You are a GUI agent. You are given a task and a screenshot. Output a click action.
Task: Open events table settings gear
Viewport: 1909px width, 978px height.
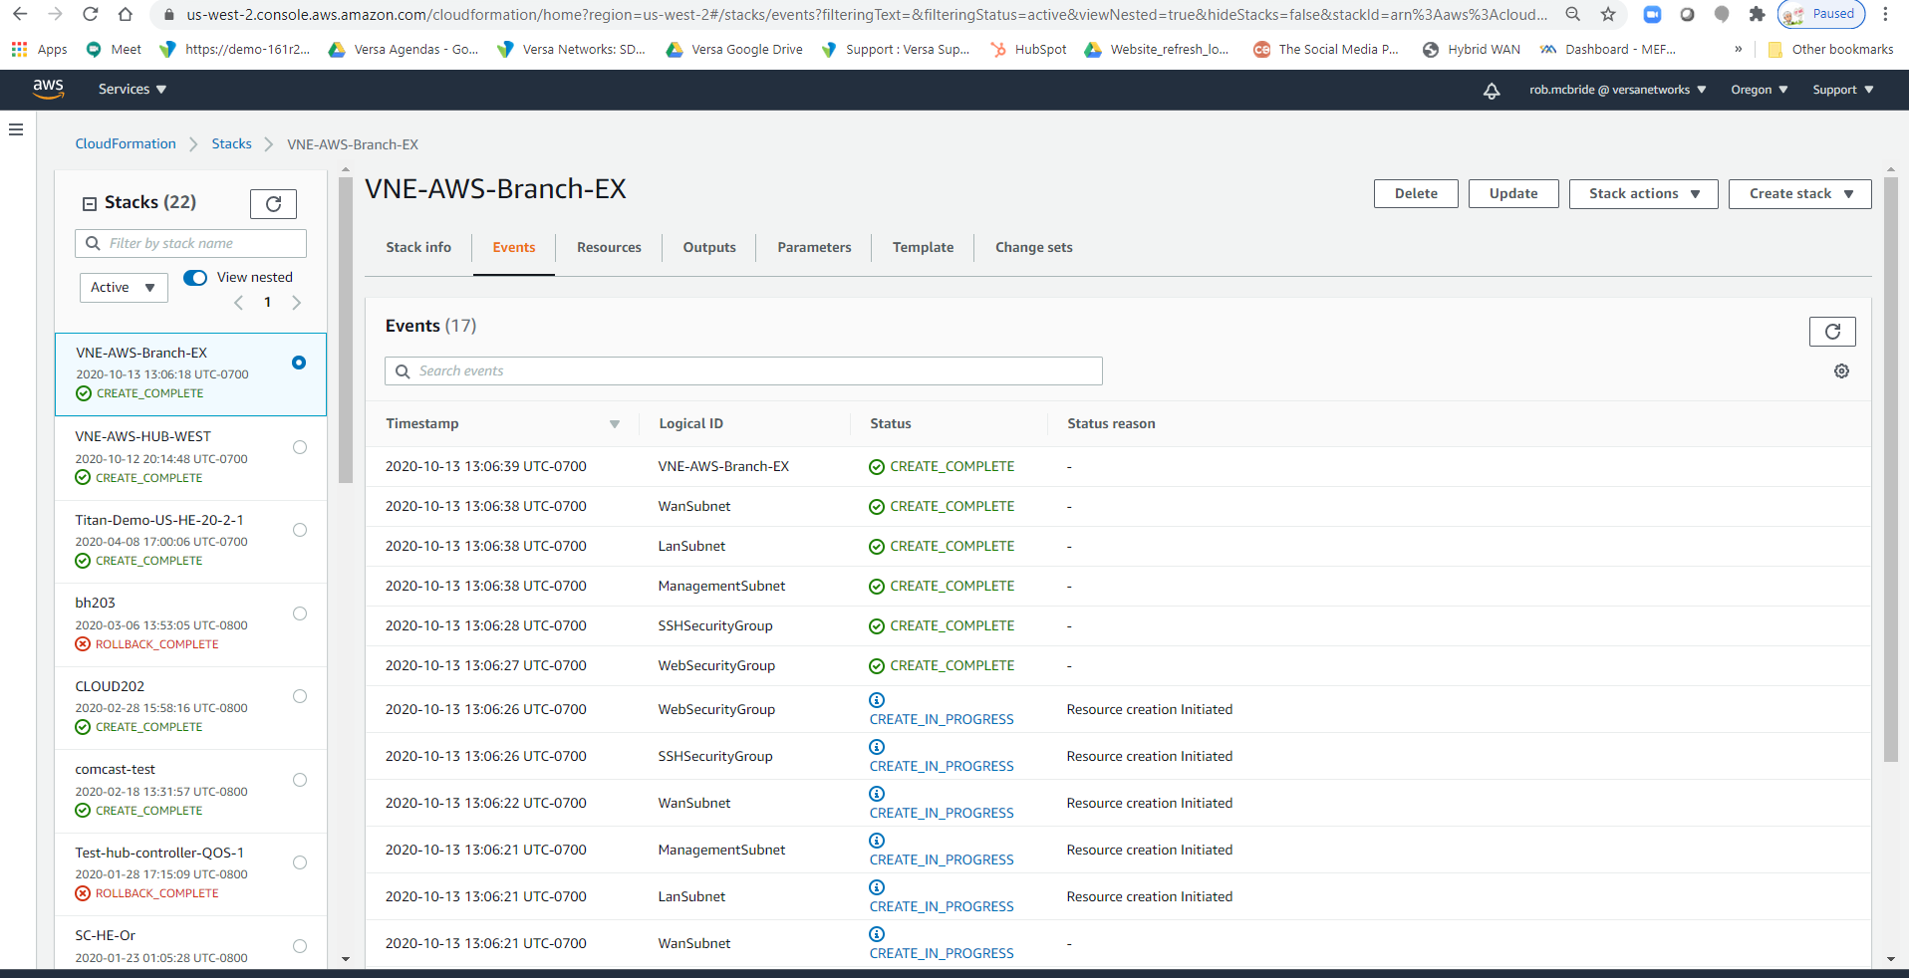coord(1841,371)
